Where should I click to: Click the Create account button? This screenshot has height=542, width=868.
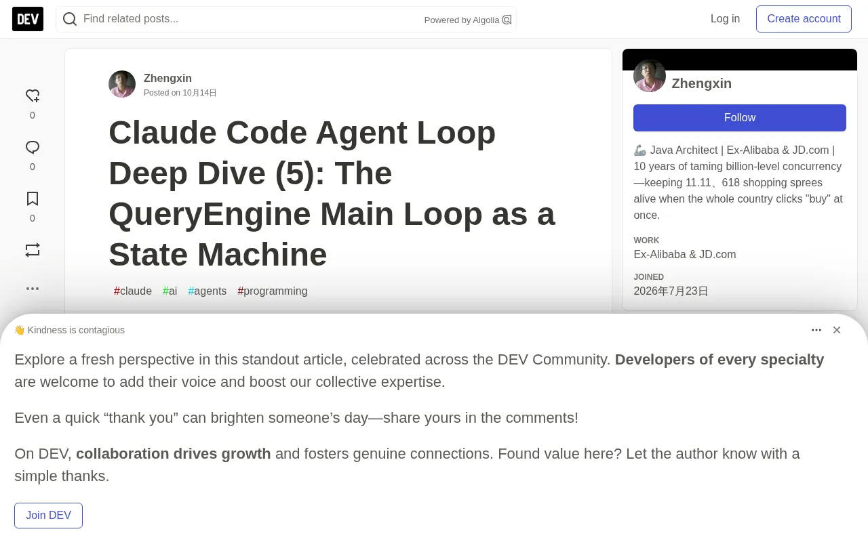(804, 19)
